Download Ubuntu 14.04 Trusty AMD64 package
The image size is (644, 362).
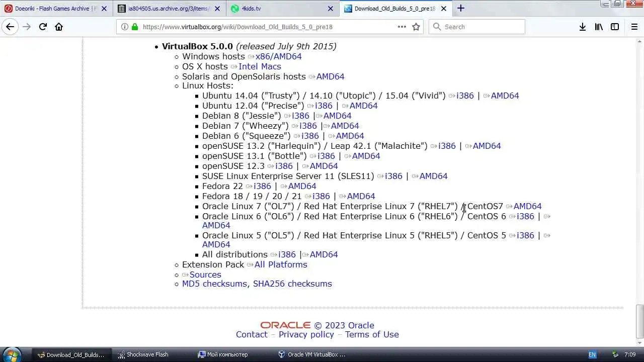(505, 96)
